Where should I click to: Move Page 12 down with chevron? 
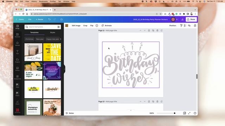[x=144, y=101]
